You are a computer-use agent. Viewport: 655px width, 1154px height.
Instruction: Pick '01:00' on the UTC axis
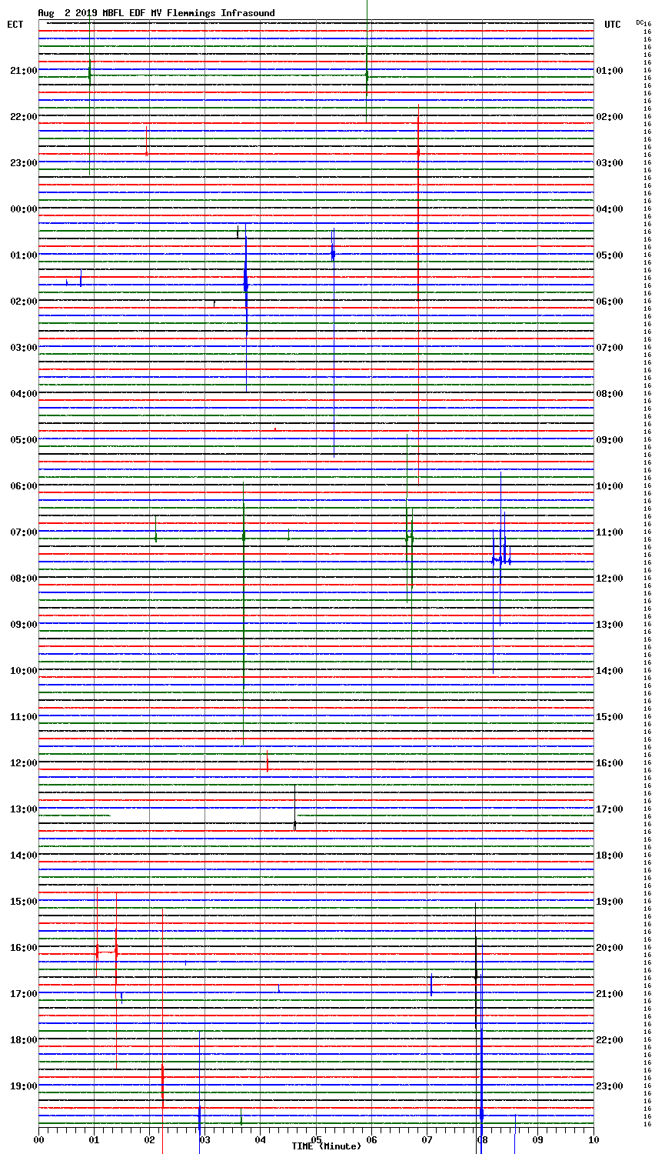coord(610,71)
